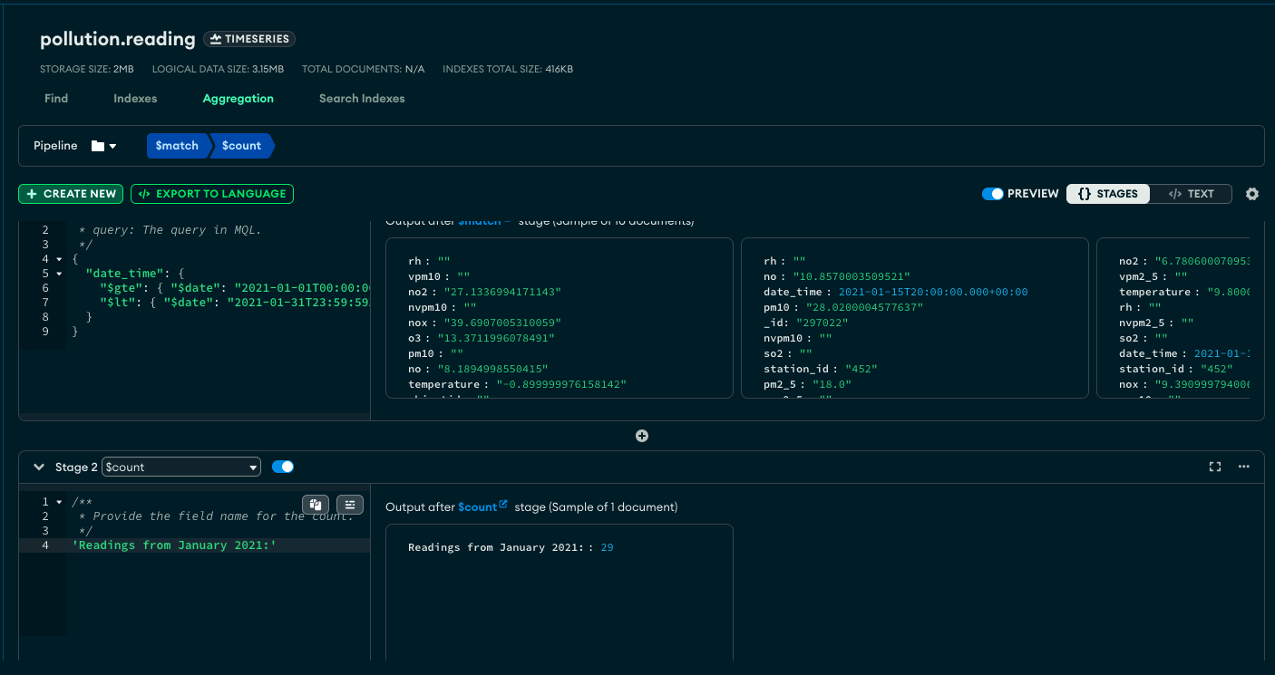Click the CREATE NEW button
Viewport: 1275px width, 675px height.
pos(72,194)
